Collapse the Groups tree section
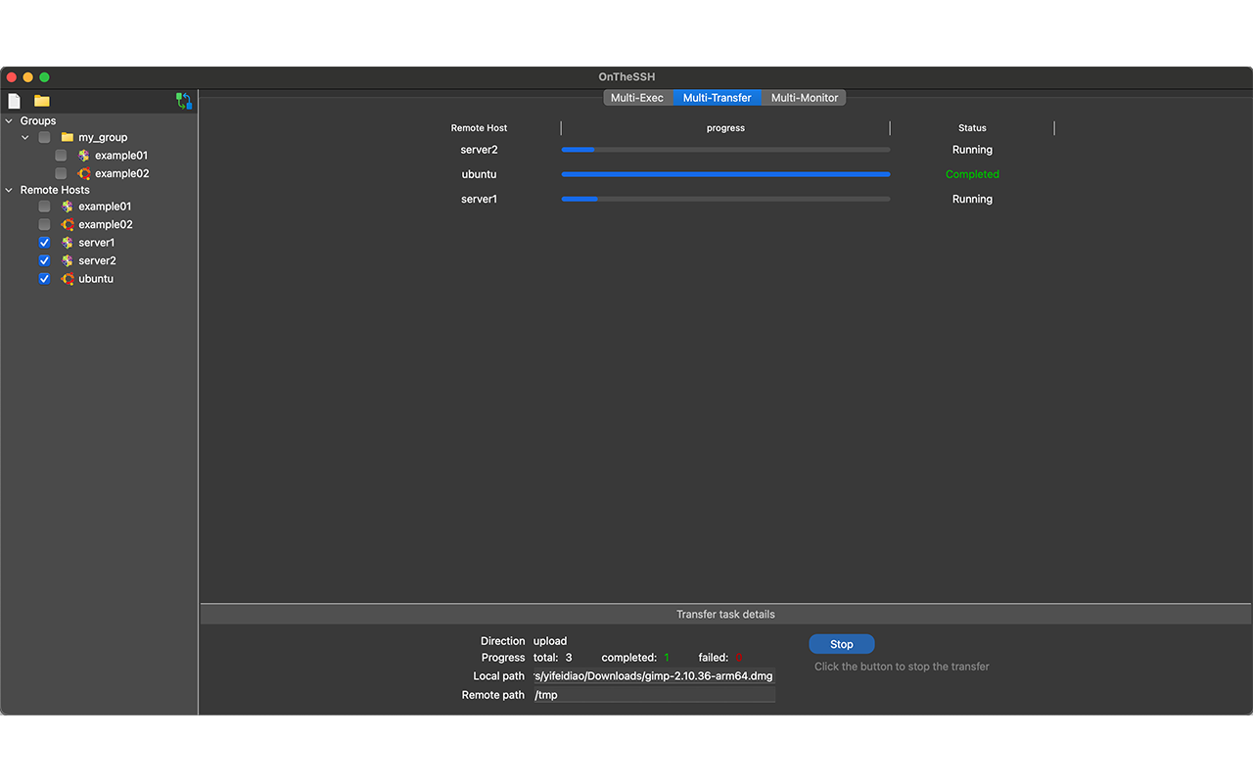 (8, 120)
